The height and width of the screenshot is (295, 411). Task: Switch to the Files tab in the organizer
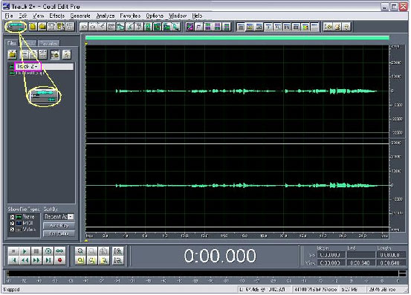pos(12,43)
